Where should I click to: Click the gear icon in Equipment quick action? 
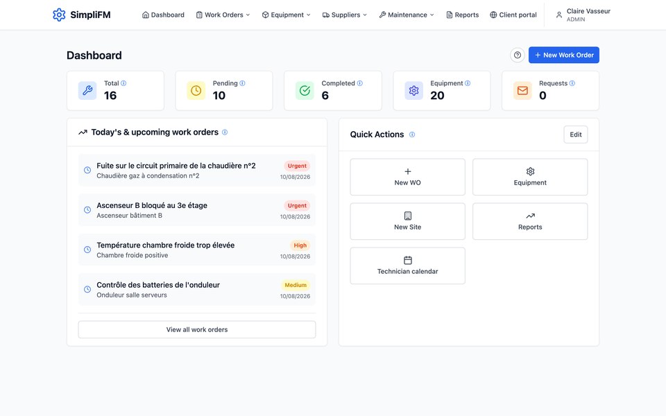click(530, 171)
